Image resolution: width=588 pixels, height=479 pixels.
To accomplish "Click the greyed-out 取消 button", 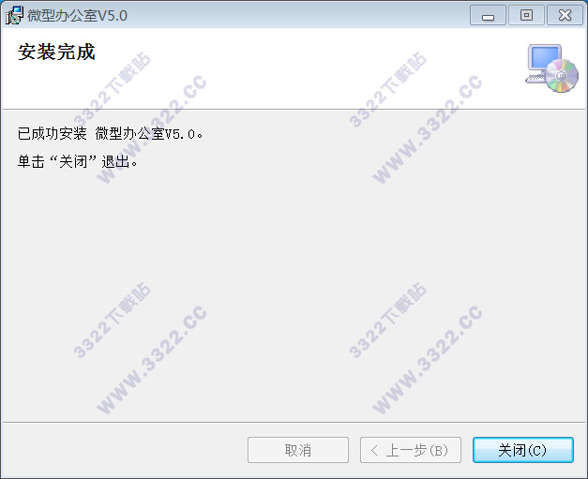I will click(298, 450).
